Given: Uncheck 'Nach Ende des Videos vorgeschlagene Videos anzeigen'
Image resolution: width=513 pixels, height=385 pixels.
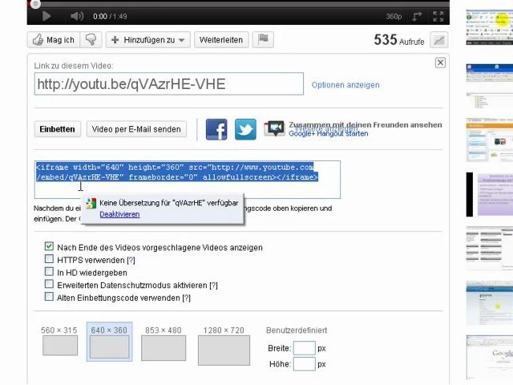Looking at the screenshot, I should [x=50, y=247].
